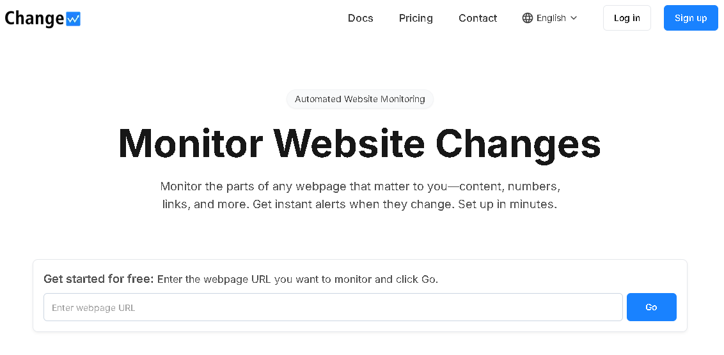Navigate to the Contact page
This screenshot has width=724, height=355.
pyautogui.click(x=478, y=18)
